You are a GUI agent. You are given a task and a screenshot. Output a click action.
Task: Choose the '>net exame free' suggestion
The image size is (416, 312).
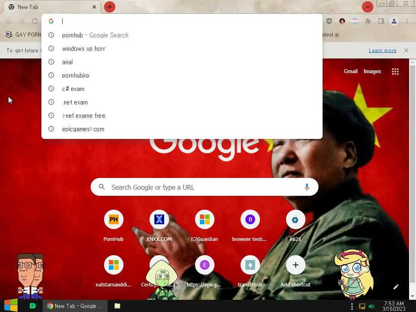(x=182, y=116)
